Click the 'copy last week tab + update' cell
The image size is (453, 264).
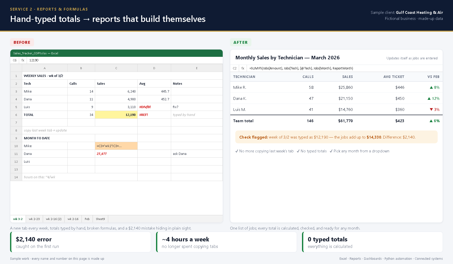click(80, 130)
